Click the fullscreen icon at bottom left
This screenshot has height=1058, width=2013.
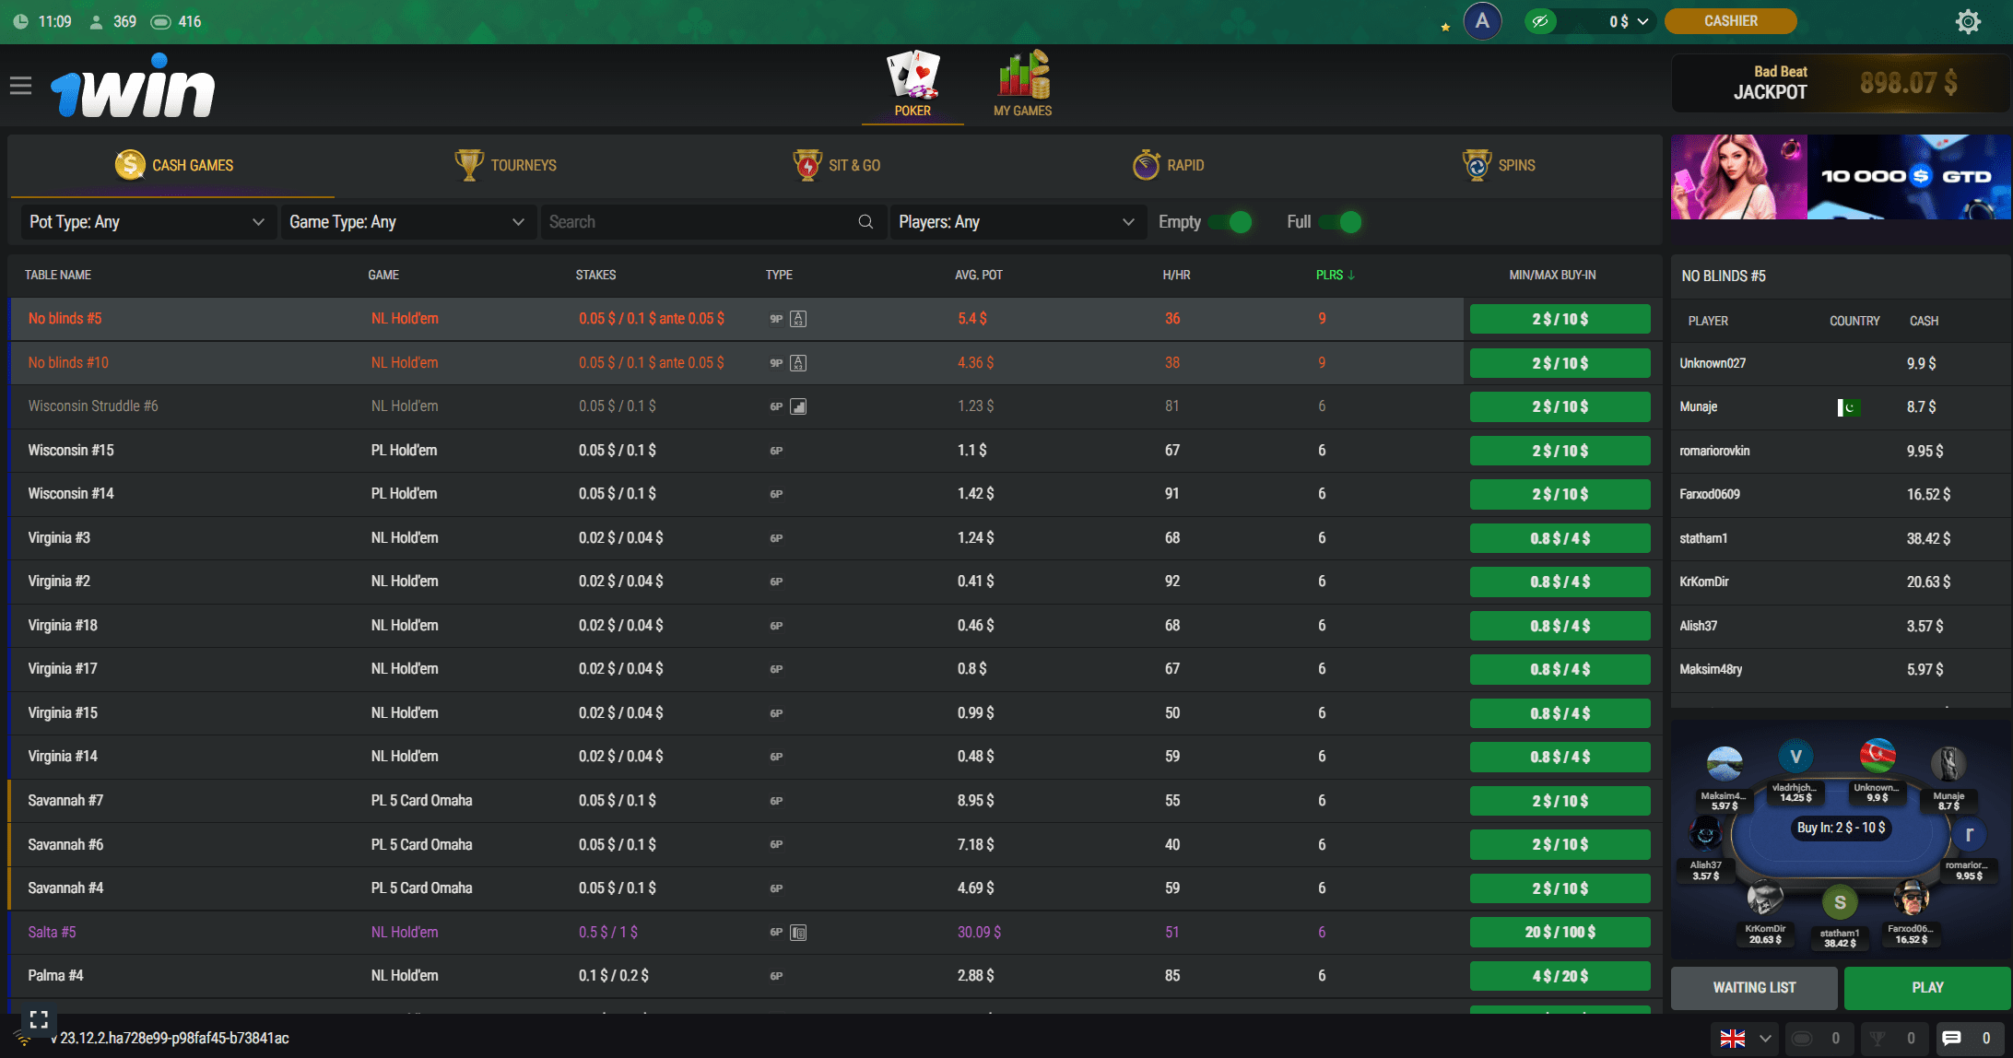[39, 1019]
